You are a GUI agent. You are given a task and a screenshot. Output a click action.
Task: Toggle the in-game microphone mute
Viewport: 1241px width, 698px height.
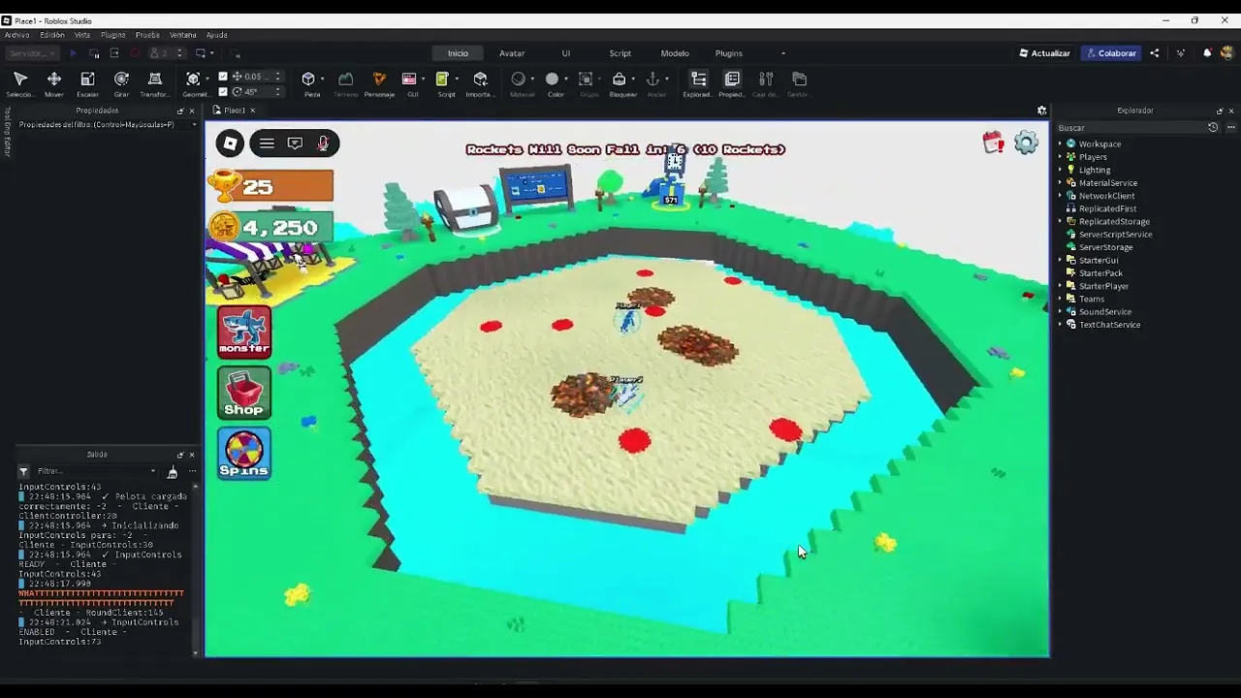323,143
